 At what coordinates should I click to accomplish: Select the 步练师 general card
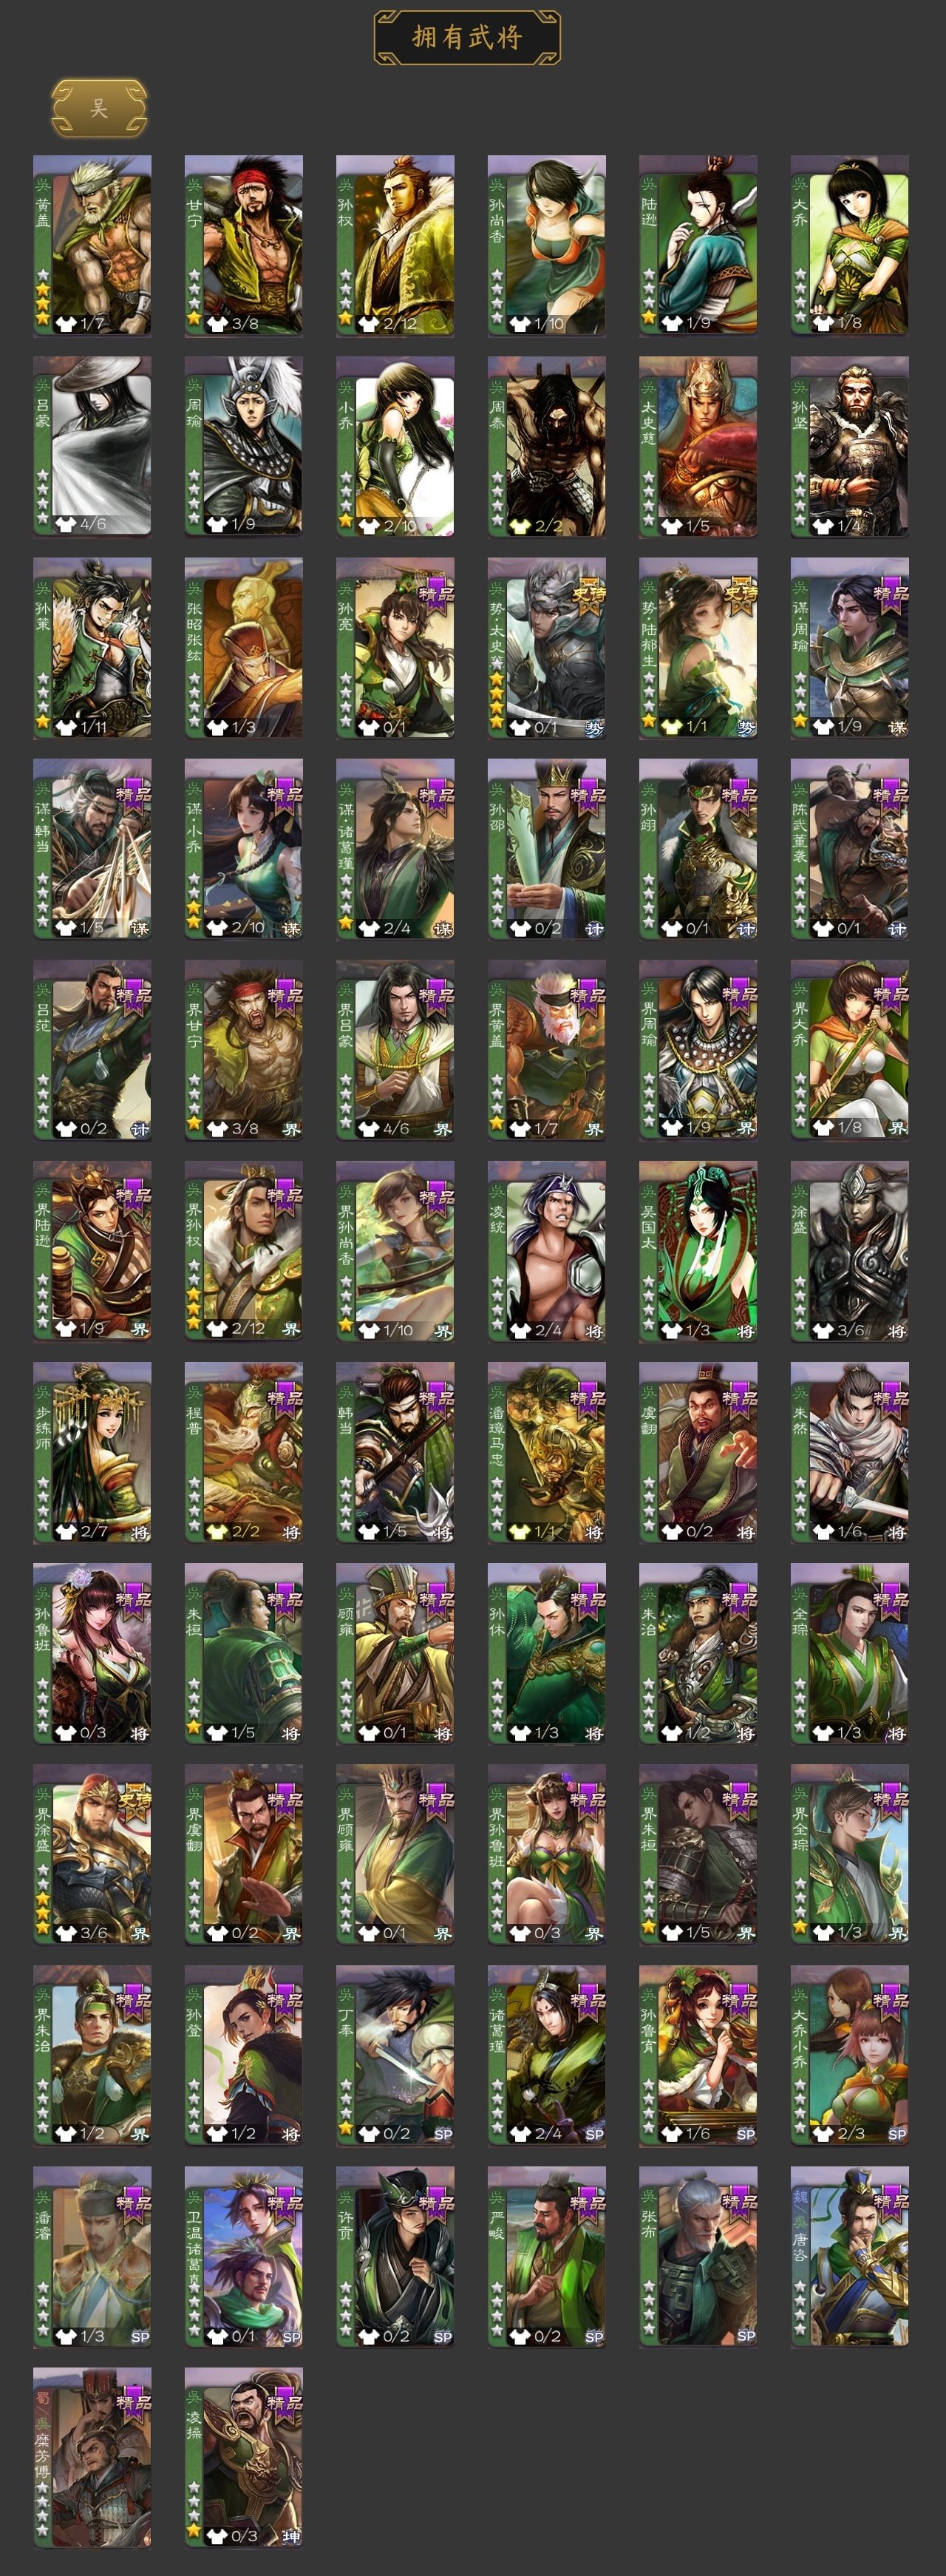pos(92,1451)
